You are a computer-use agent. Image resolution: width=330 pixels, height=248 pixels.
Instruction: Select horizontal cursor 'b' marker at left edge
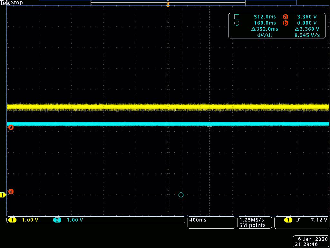pos(11,191)
